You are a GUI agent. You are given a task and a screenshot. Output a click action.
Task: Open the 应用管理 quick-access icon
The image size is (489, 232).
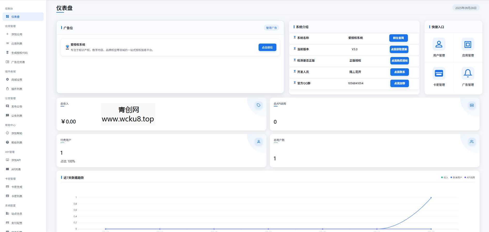tap(468, 44)
